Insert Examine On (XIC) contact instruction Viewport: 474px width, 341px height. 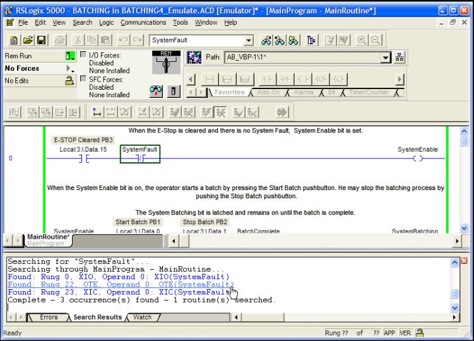click(x=267, y=80)
